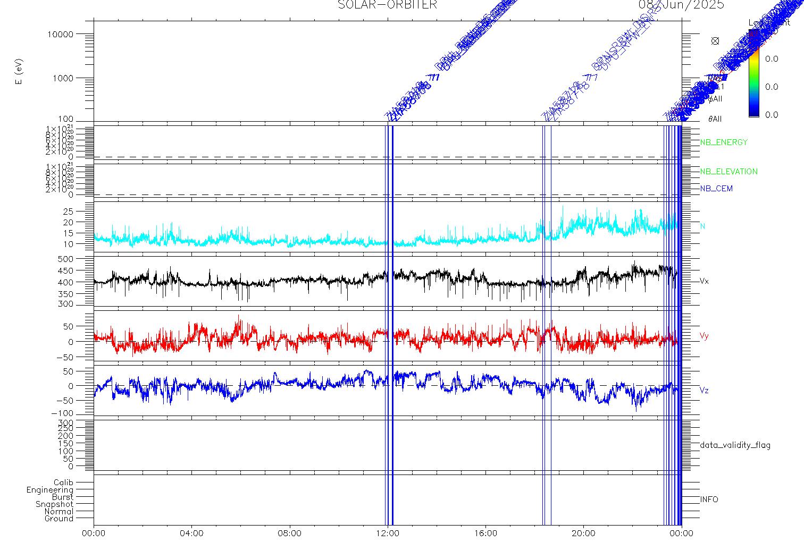This screenshot has width=804, height=542.
Task: Click the Snapshot mode row label
Action: pos(54,505)
